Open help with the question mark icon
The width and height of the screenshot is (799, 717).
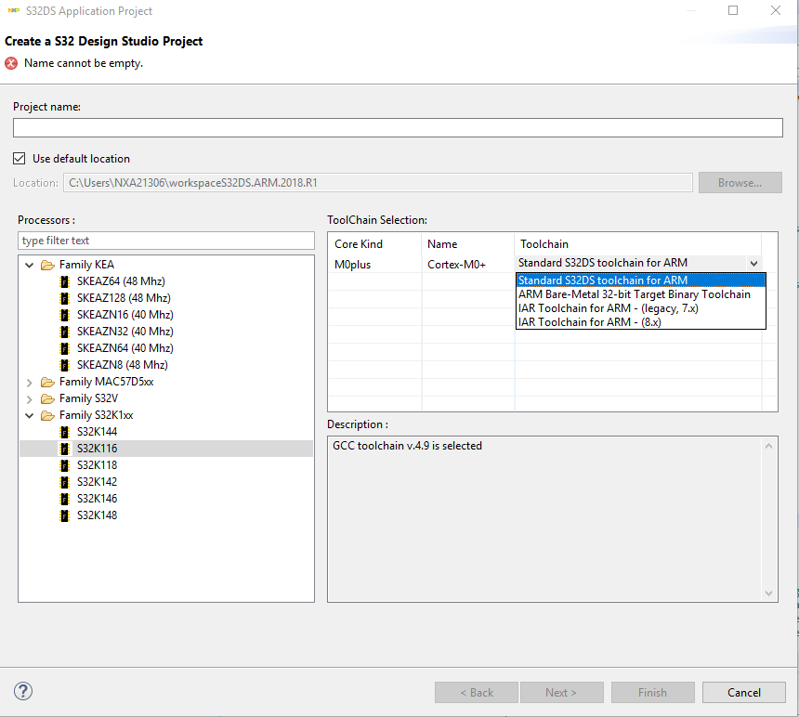click(23, 692)
